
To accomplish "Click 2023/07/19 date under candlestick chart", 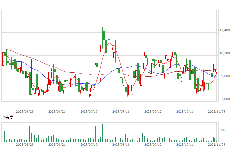I will [89, 112].
